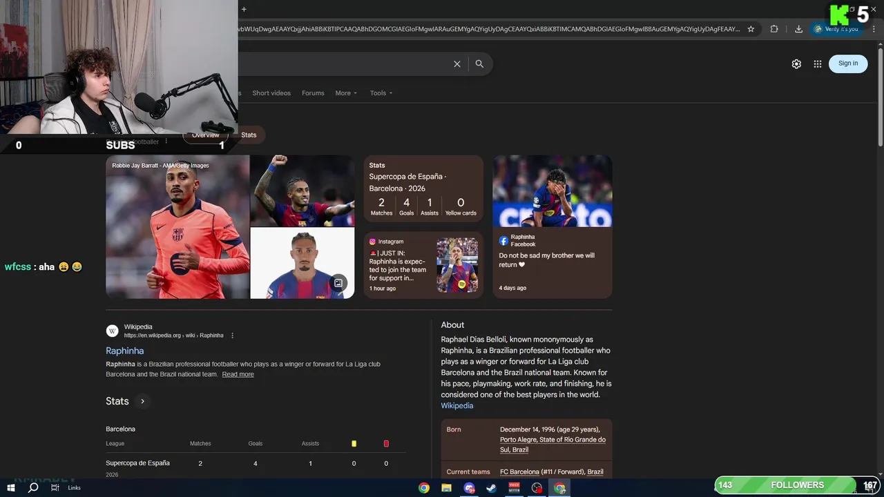Image resolution: width=884 pixels, height=497 pixels.
Task: Click the browser address bar URL
Action: [x=489, y=29]
